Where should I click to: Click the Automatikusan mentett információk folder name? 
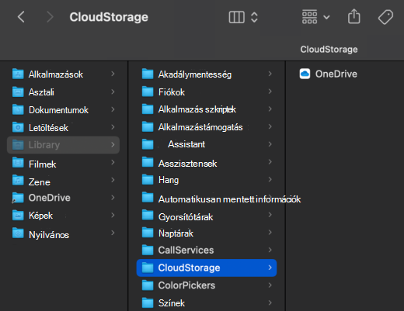coord(229,199)
